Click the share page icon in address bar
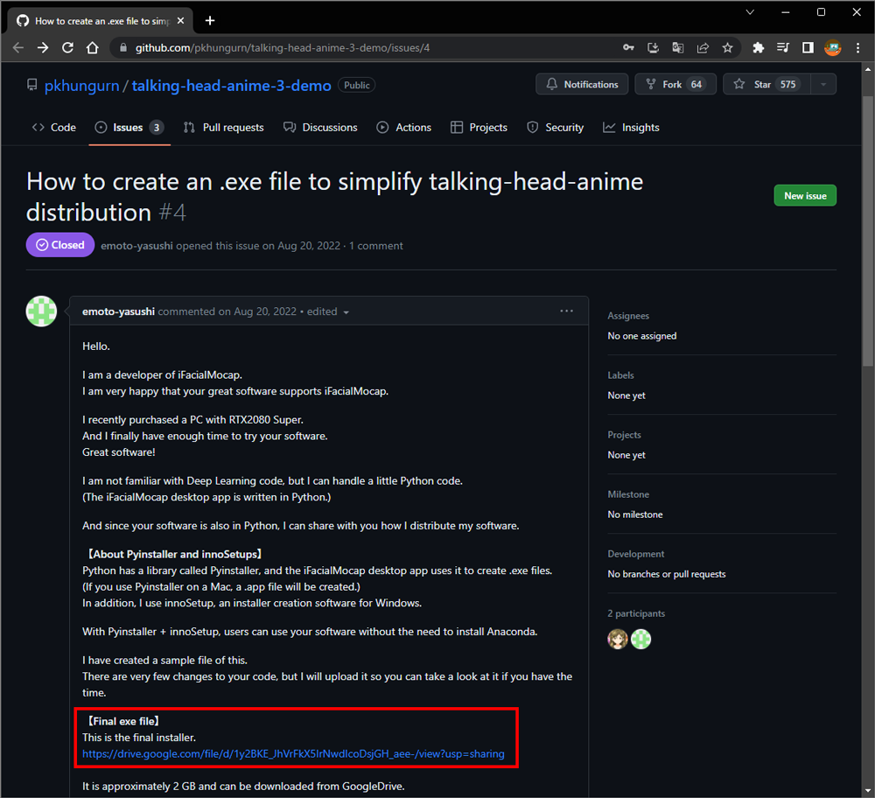The width and height of the screenshot is (875, 798). click(x=703, y=48)
